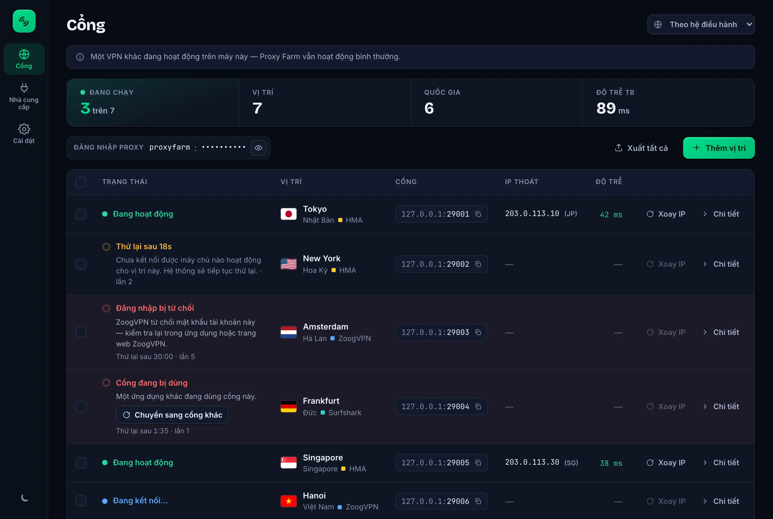Copy port 127.0.0.1:29006 address
Screen dimensions: 773x519
[x=478, y=501]
